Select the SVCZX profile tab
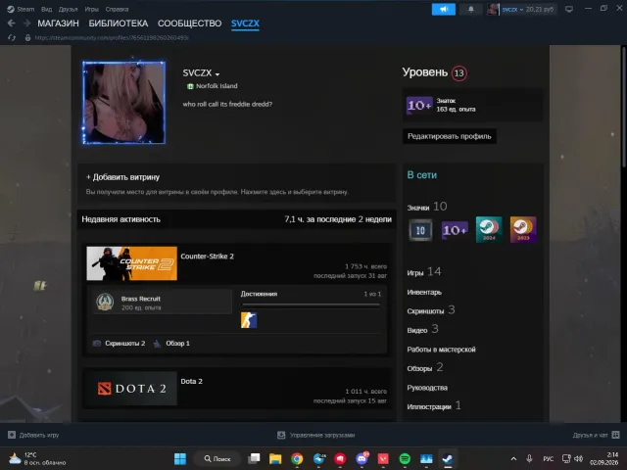The height and width of the screenshot is (470, 627). (245, 23)
